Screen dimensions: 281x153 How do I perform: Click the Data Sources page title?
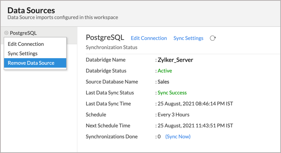click(31, 11)
